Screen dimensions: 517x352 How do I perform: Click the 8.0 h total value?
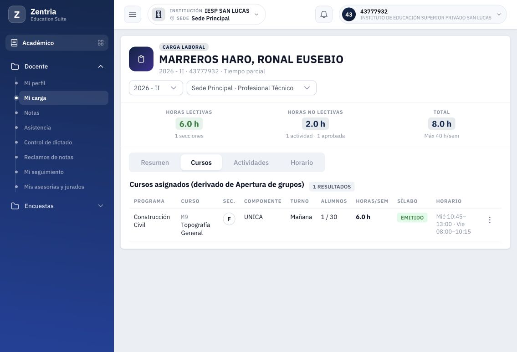[441, 124]
